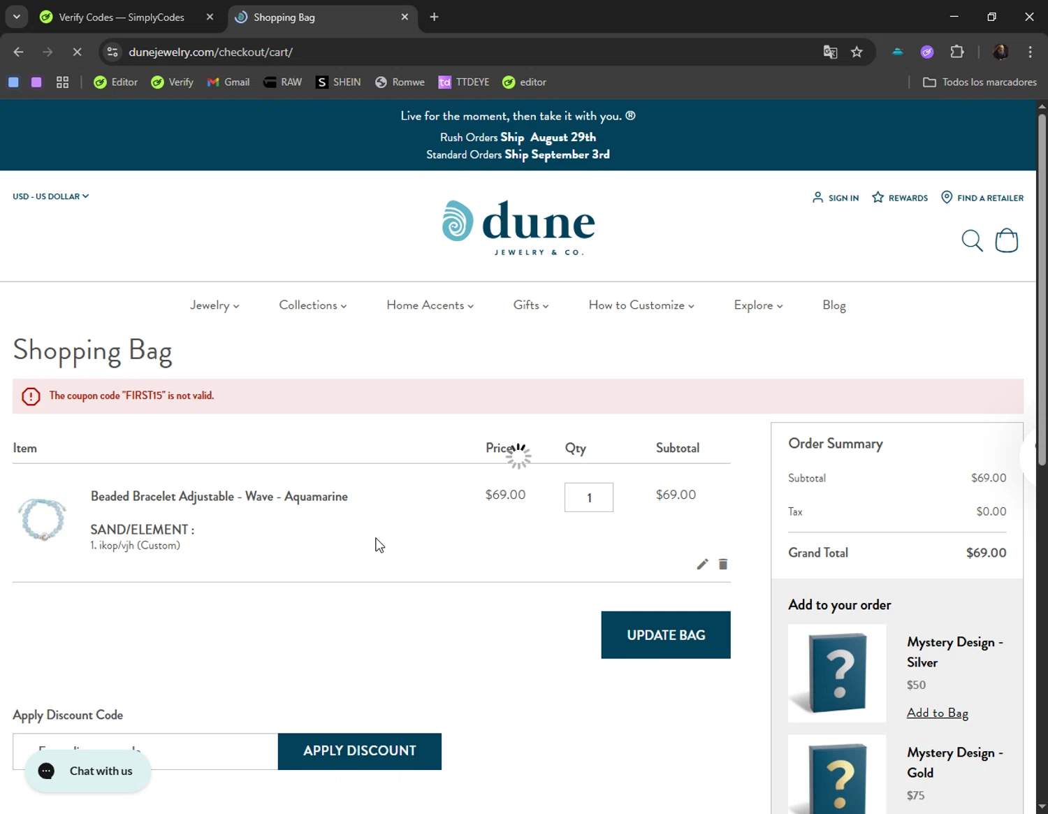Screen dimensions: 1048x814
Task: Open the aquamarine bracelet thumbnail
Action: [42, 519]
